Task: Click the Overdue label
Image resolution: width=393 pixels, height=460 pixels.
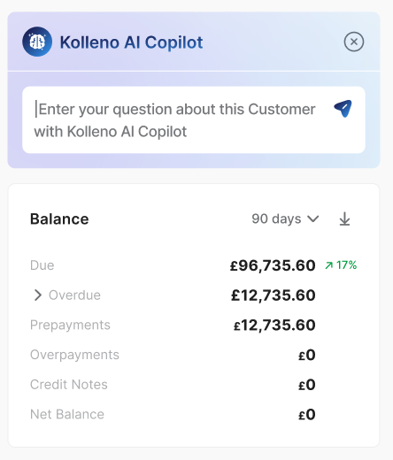Action: pos(74,295)
